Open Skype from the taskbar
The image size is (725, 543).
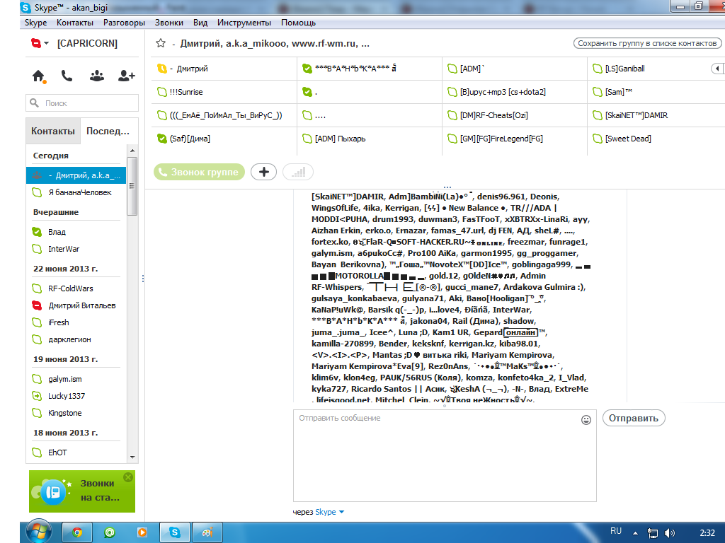(x=174, y=533)
